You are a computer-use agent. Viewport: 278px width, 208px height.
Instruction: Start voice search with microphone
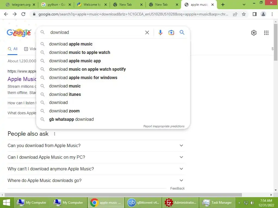tap(160, 32)
